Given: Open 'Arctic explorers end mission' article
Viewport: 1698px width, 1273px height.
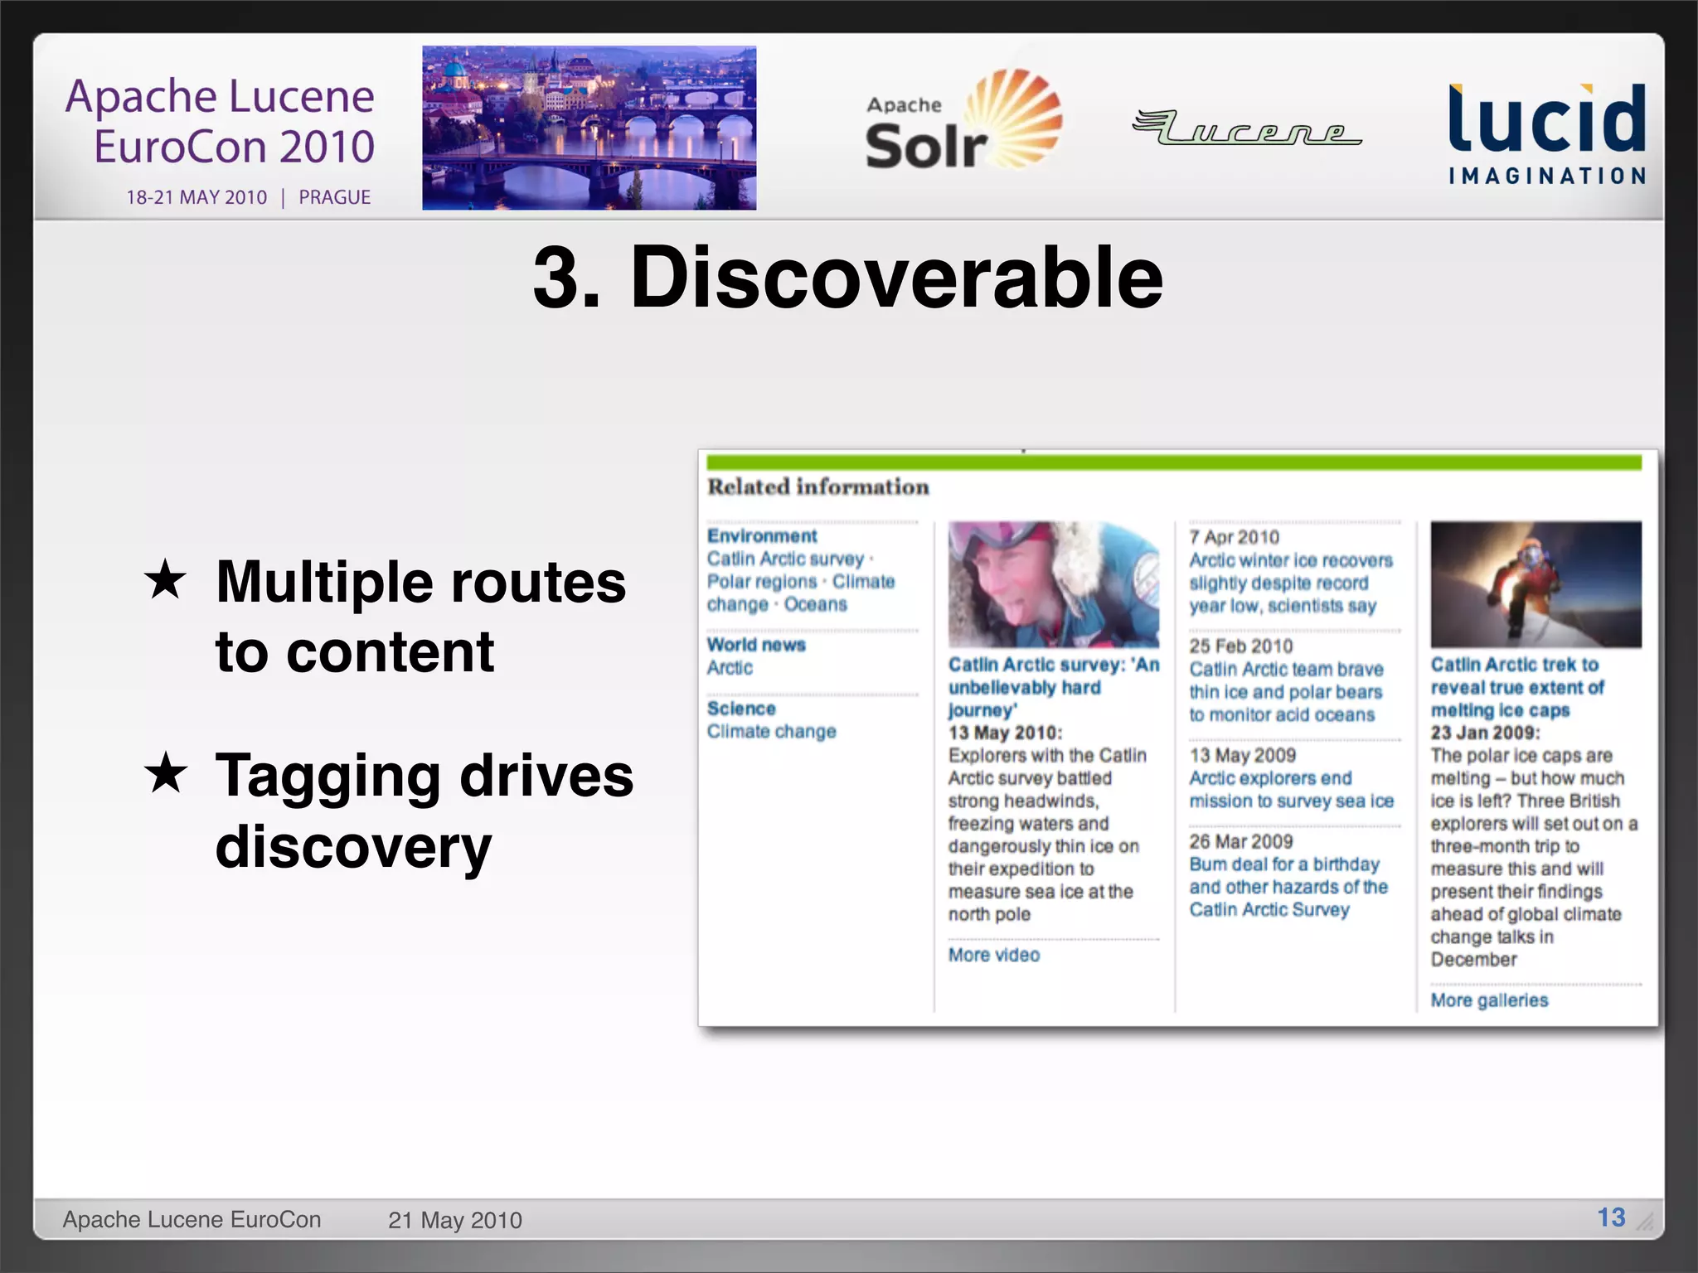Looking at the screenshot, I should tap(1292, 790).
